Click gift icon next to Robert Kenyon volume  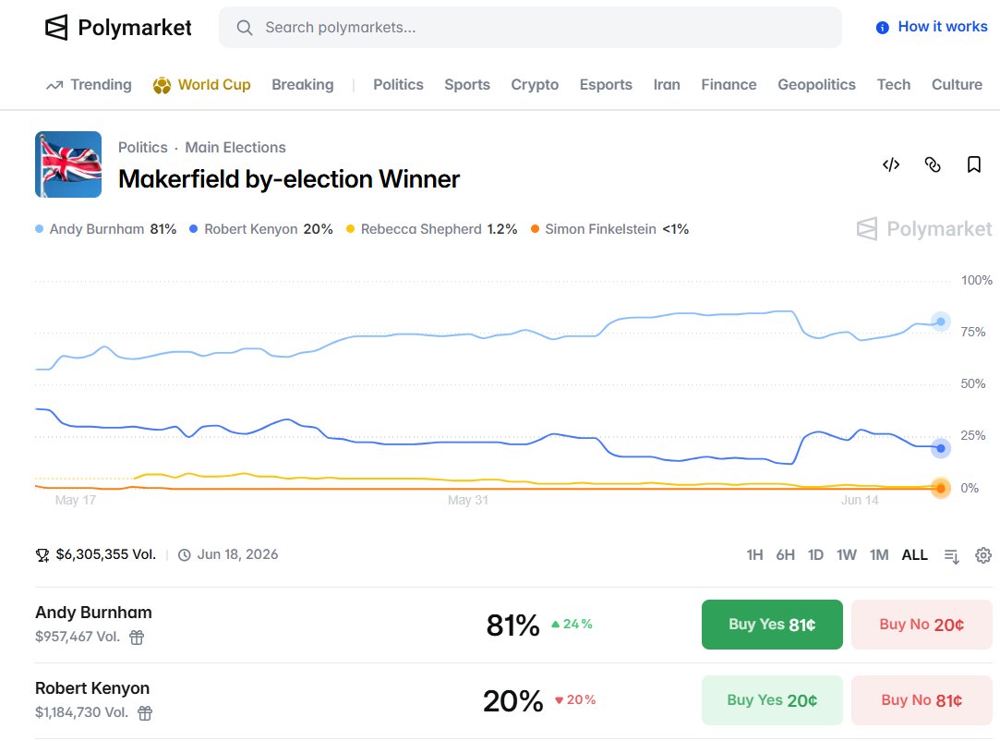(145, 713)
